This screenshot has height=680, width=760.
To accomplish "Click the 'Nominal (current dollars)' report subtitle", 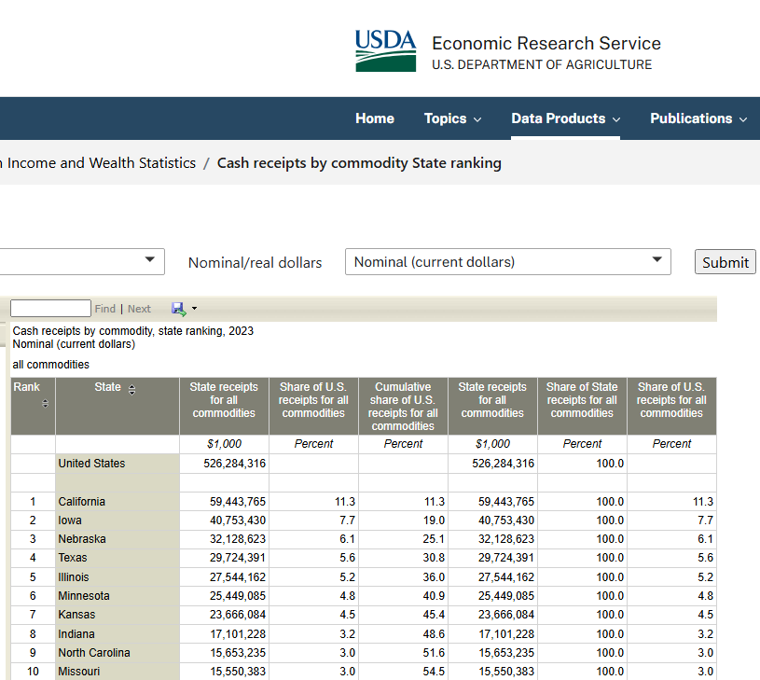I will tap(74, 344).
